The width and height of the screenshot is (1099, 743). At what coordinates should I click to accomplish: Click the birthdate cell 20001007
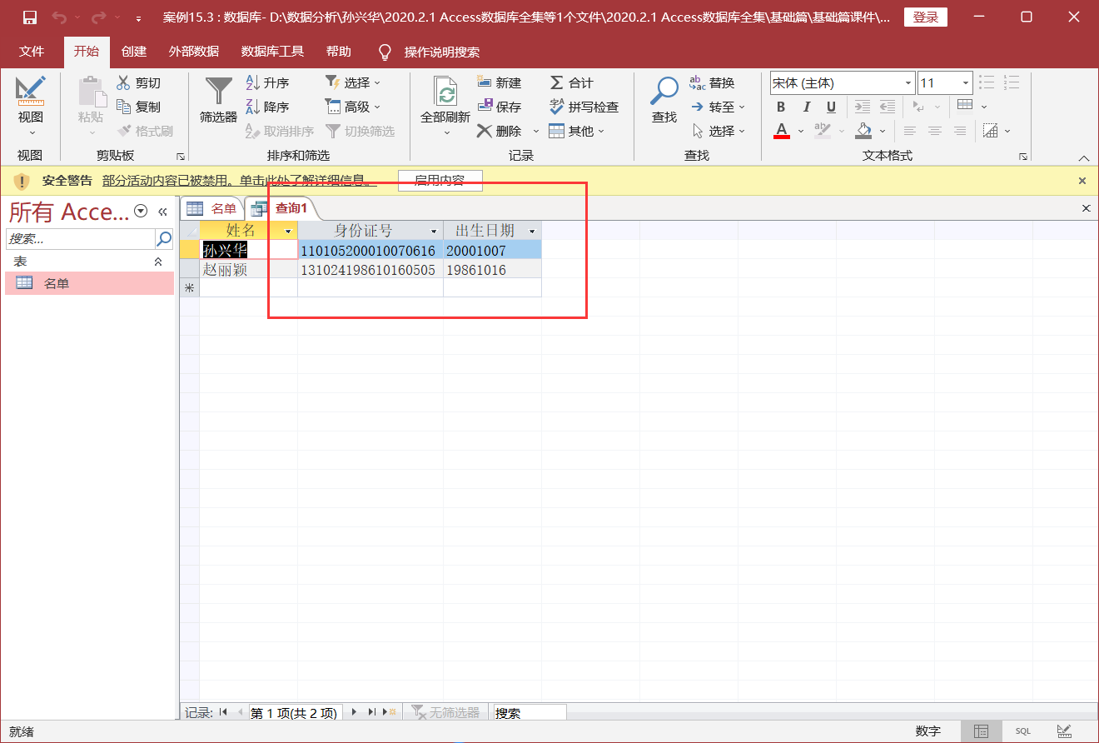click(x=492, y=250)
